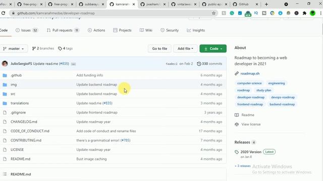Open the IQ extension icon
The width and height of the screenshot is (323, 181).
[x=256, y=13]
